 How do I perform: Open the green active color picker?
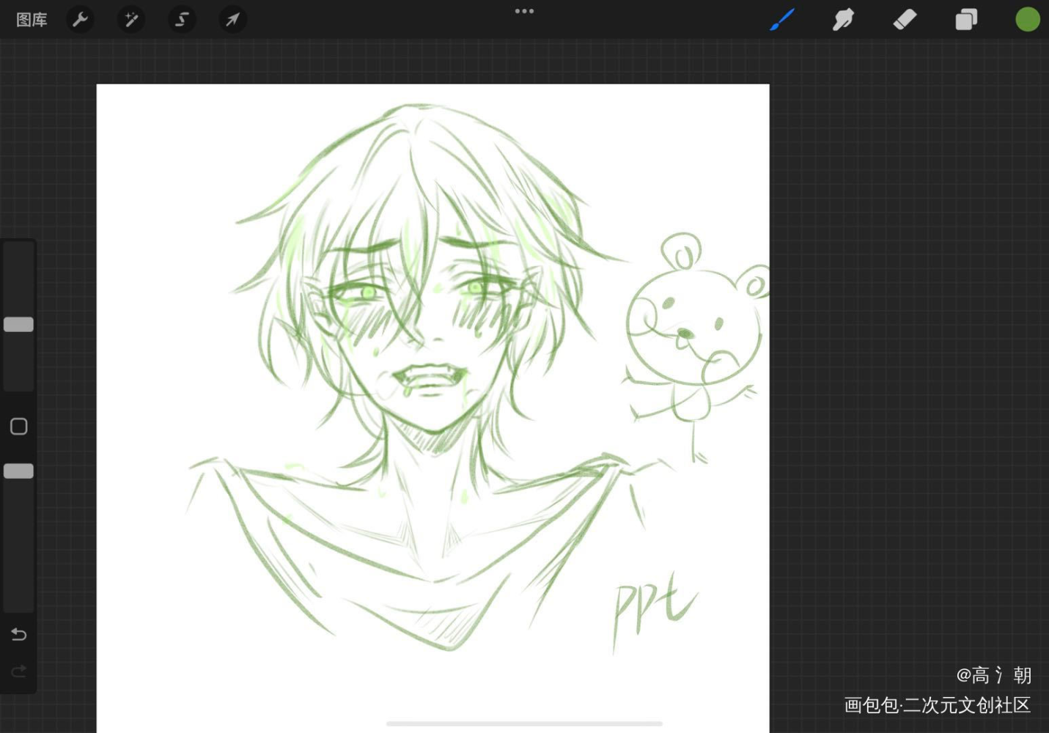(1028, 20)
